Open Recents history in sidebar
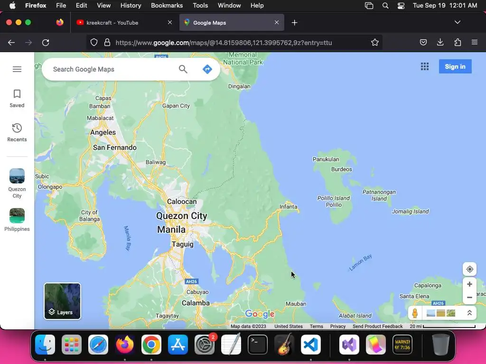 pos(17,133)
